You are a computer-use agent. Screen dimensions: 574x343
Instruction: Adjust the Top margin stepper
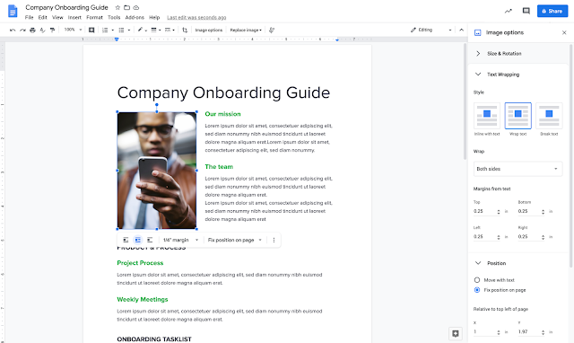499,211
